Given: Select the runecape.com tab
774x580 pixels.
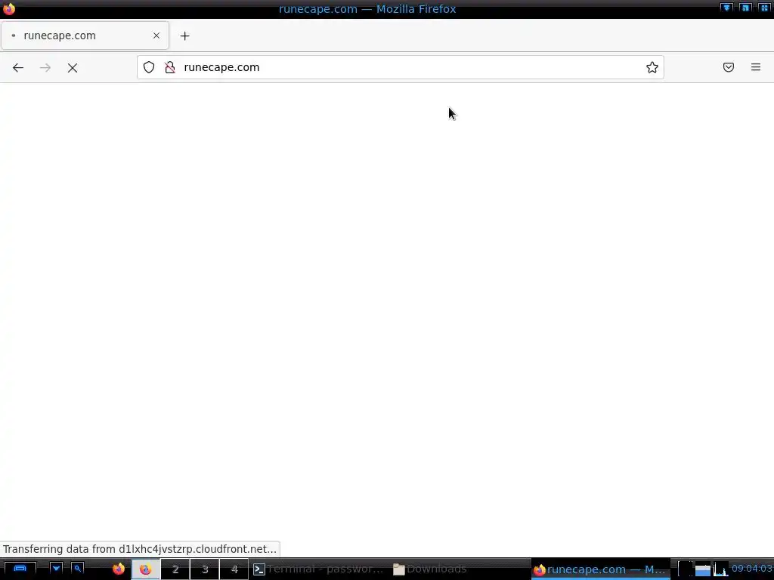Looking at the screenshot, I should tap(85, 35).
